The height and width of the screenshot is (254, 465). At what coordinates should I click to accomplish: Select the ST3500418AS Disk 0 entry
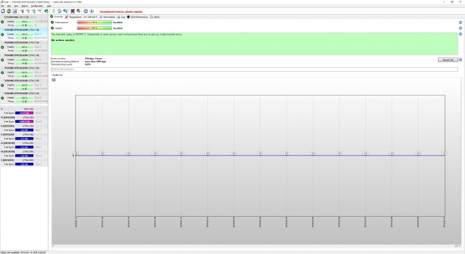click(x=24, y=21)
